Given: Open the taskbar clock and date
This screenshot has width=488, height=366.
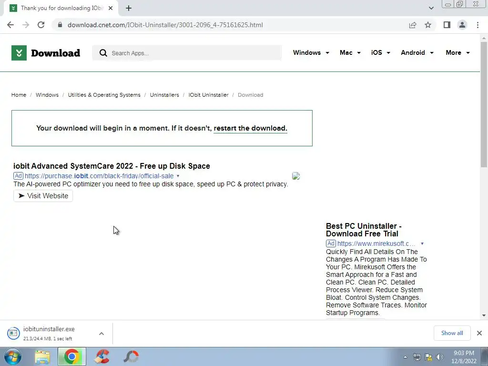Looking at the screenshot, I should [464, 357].
